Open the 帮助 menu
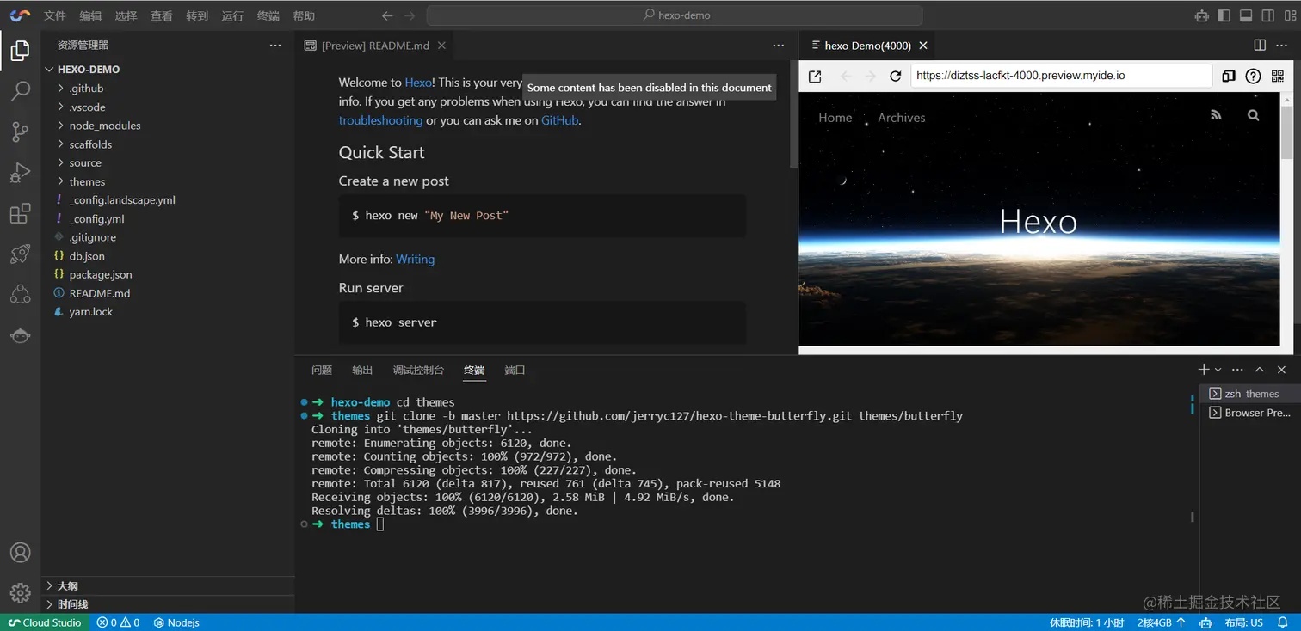The width and height of the screenshot is (1301, 631). 304,15
